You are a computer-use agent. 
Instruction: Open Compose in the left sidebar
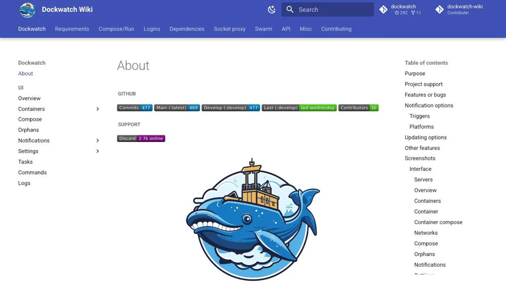point(30,119)
